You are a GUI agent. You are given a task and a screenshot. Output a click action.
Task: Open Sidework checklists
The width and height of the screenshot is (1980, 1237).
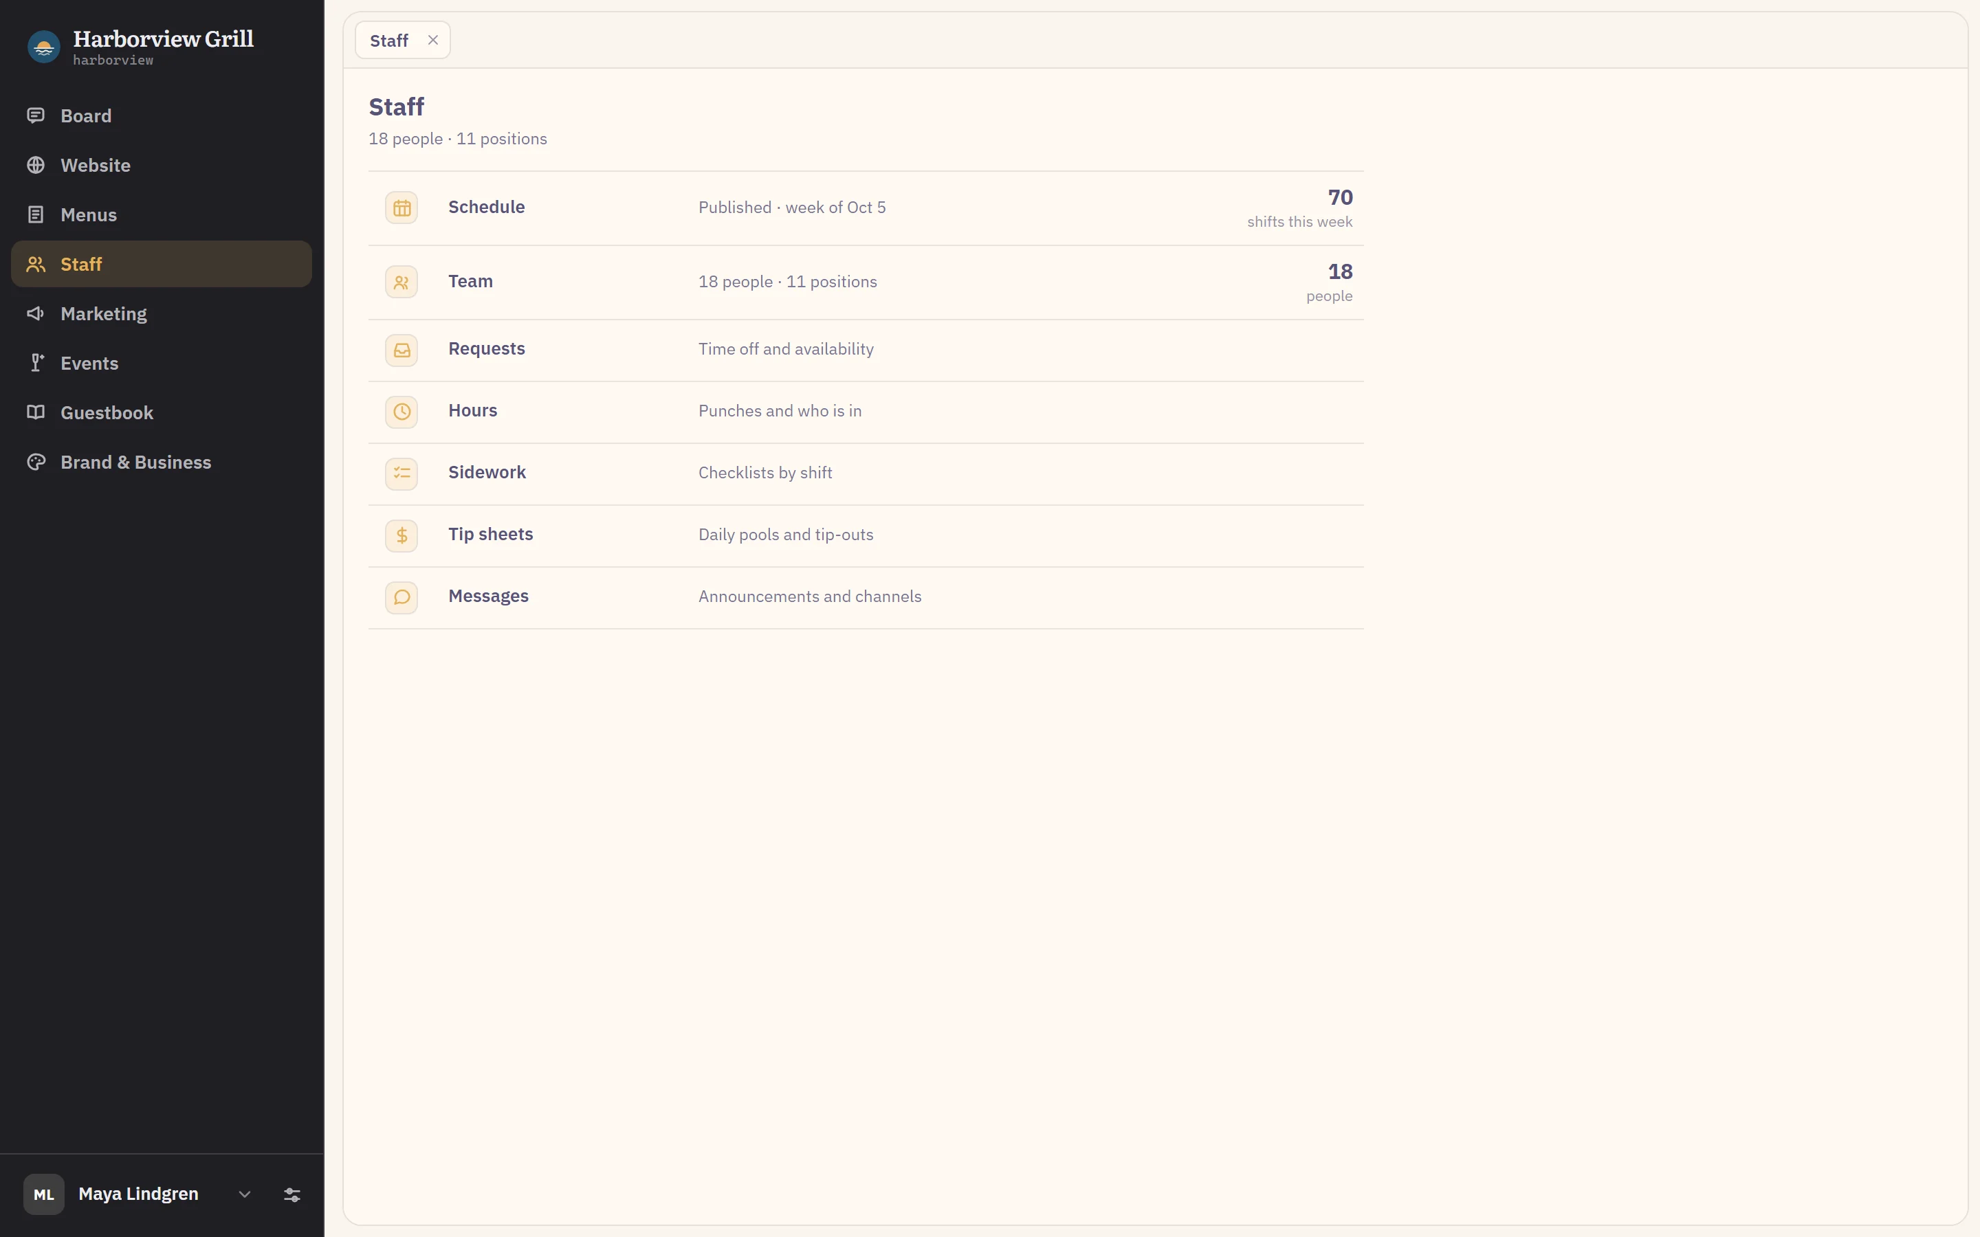pyautogui.click(x=866, y=473)
